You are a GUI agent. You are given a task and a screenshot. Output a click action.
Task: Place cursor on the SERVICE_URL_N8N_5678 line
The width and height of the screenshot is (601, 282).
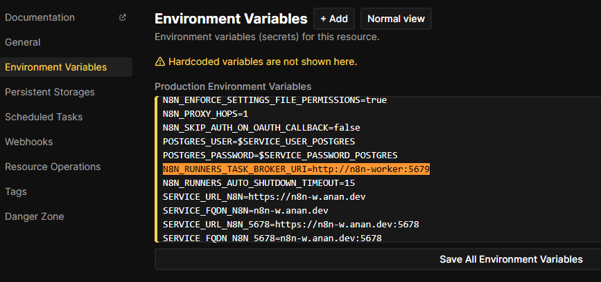[x=290, y=225]
